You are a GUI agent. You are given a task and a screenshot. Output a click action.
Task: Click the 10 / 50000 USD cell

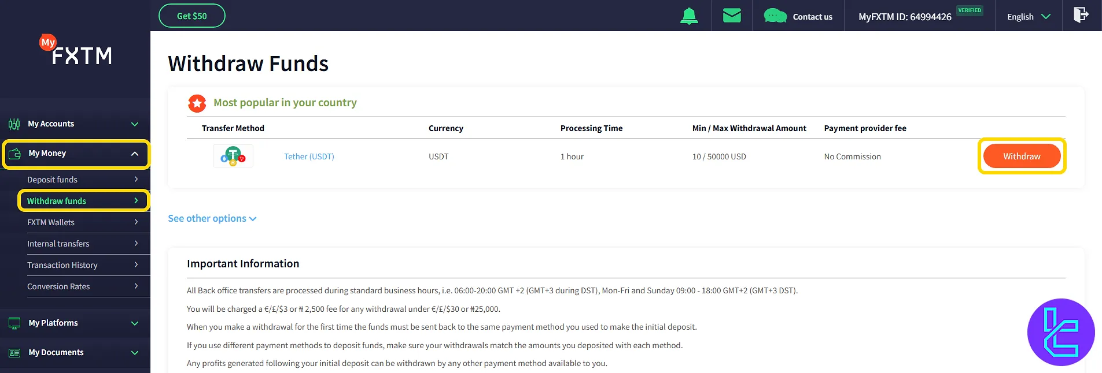pos(719,156)
